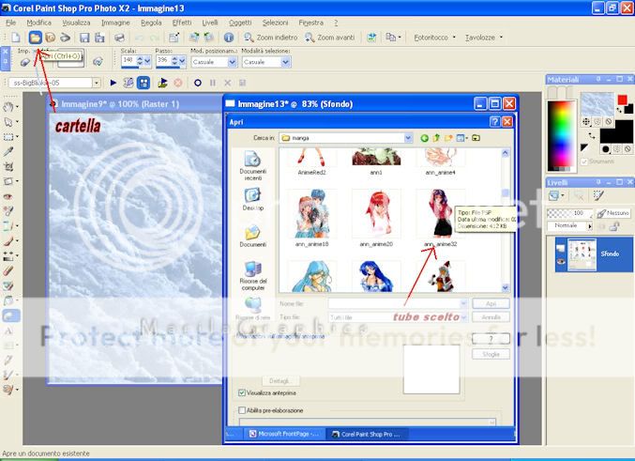Pick a color from the rainbow color picker
The image size is (635, 461).
click(561, 135)
